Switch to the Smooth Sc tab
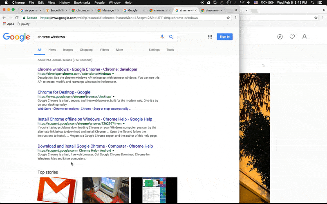 point(57,10)
